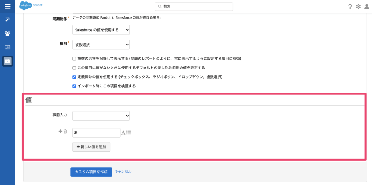Click the label 'A' icon beside value field
Screen dimensions: 372x185
pyautogui.click(x=123, y=133)
